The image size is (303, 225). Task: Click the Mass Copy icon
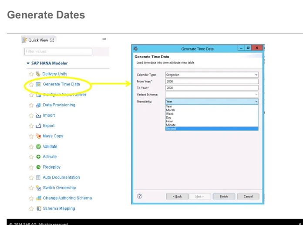(x=38, y=136)
